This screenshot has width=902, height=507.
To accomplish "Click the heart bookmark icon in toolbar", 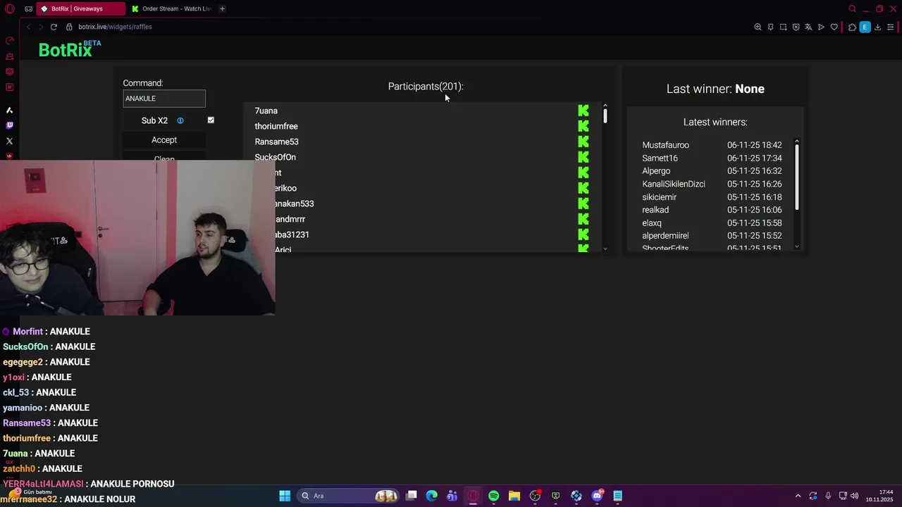I will (x=834, y=27).
